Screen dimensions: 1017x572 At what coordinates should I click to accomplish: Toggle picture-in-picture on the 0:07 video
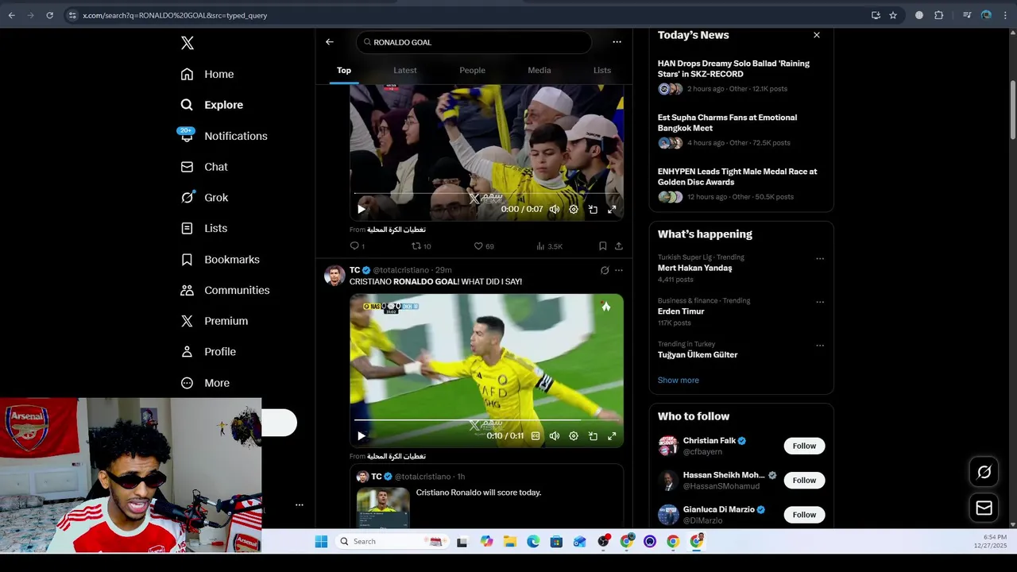[593, 210]
